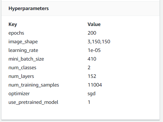The width and height of the screenshot is (163, 122).
Task: Select the Key column header
Action: coord(13,25)
